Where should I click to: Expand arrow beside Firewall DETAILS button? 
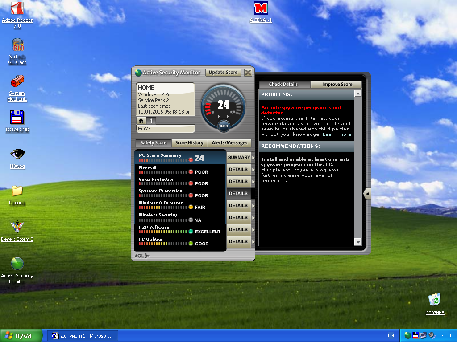(253, 170)
